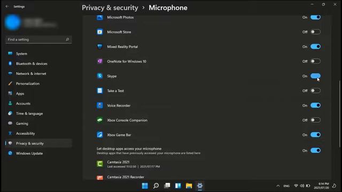Open taskbar Search
342x192 pixels.
pyautogui.click(x=156, y=186)
